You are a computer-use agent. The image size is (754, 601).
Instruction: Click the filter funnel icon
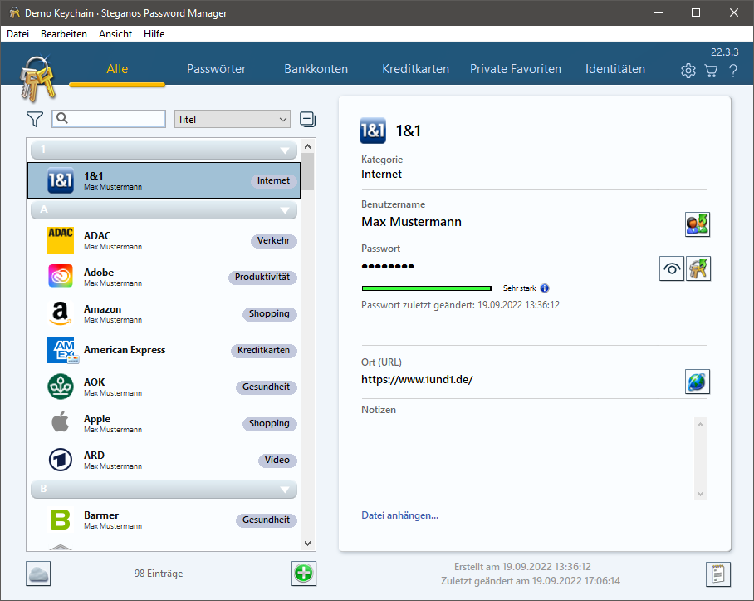pos(35,119)
